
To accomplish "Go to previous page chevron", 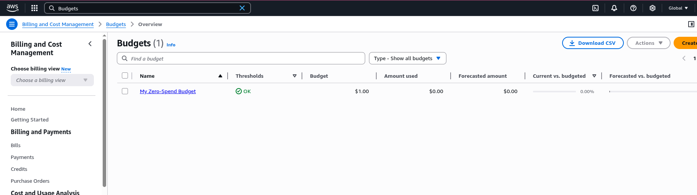I will click(x=684, y=58).
